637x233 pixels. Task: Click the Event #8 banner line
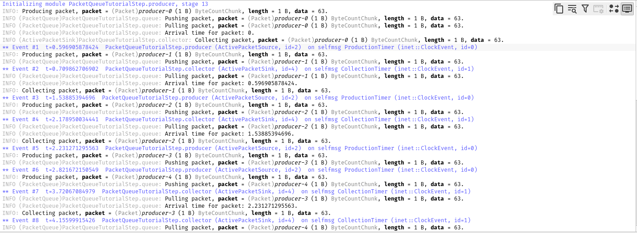(x=237, y=220)
